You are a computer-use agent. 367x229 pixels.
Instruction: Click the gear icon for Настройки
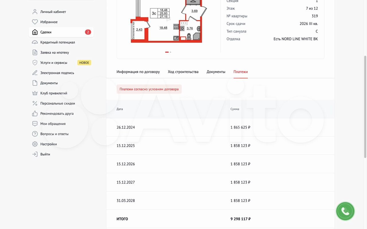pos(35,144)
